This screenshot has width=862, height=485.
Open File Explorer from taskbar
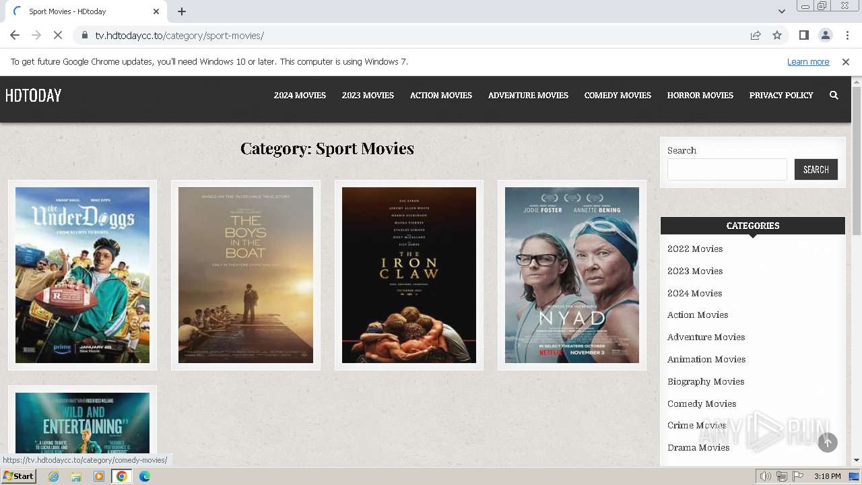(x=76, y=476)
